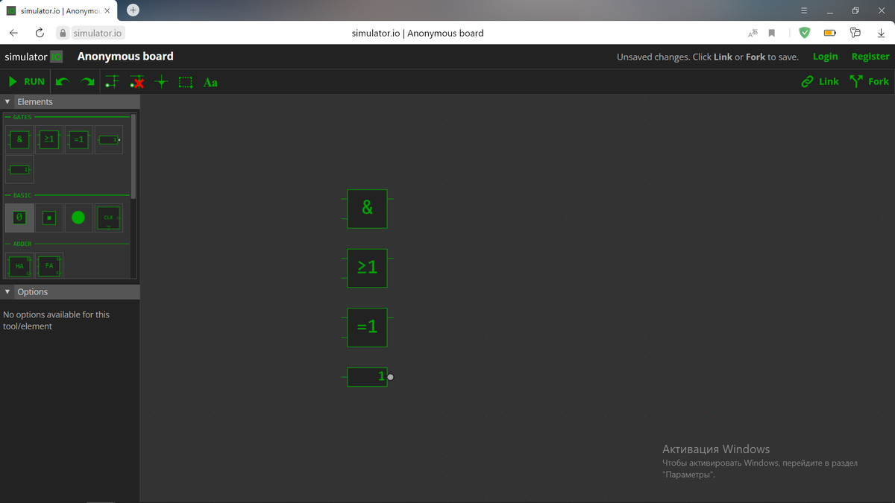Bookmark this page
This screenshot has width=895, height=503.
click(772, 33)
